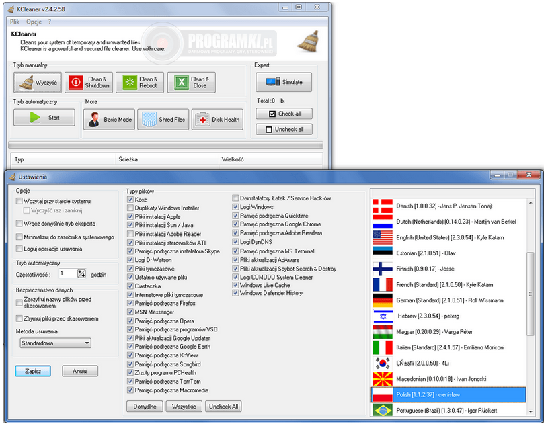
Task: Click the green X icon of Clean & Close
Action: tap(181, 83)
